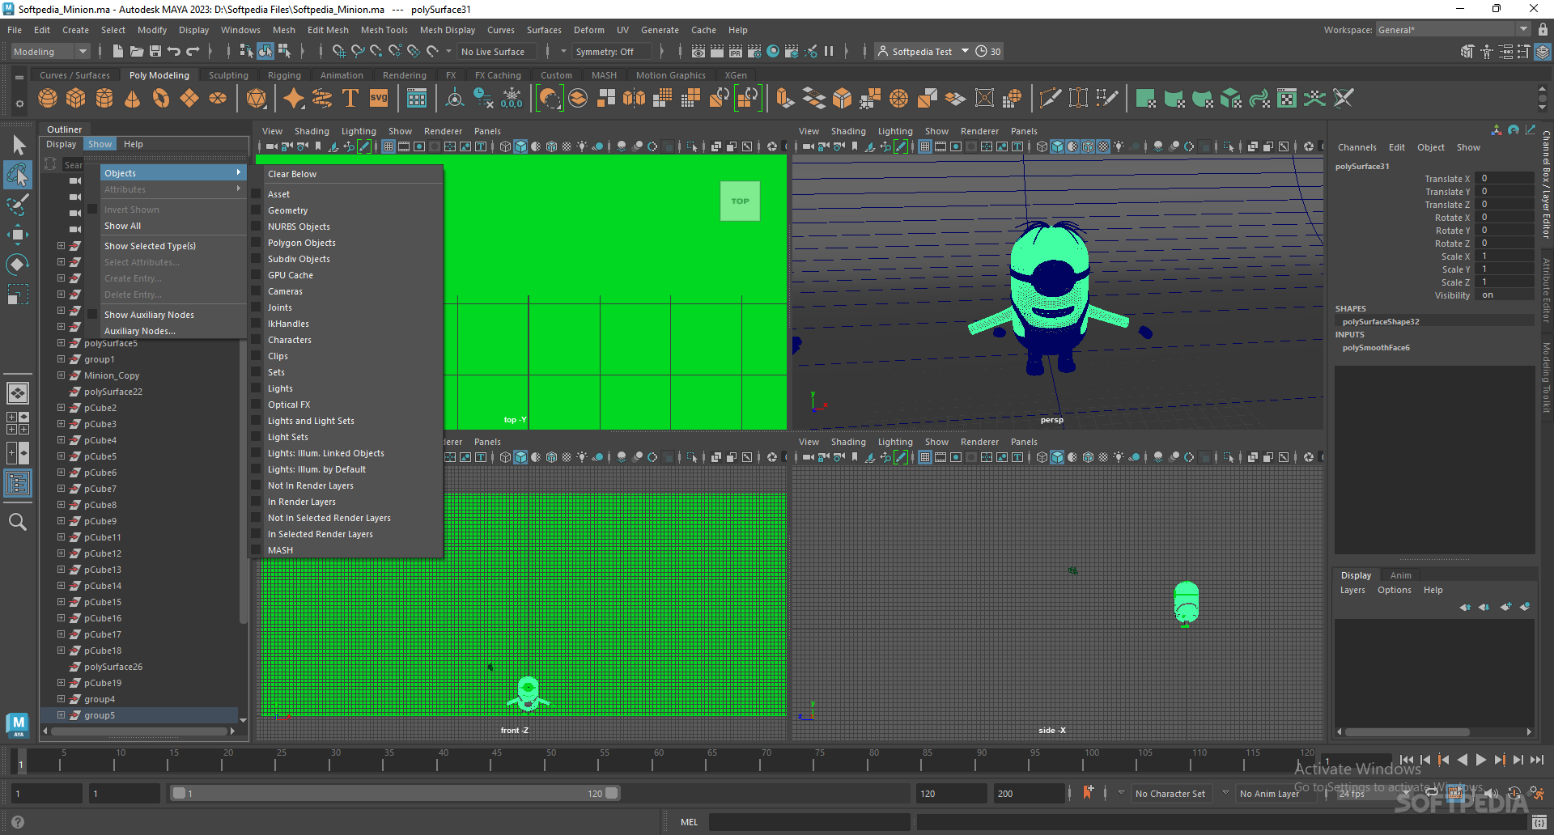Click the polygon Type text tool
This screenshot has width=1554, height=835.
click(350, 99)
